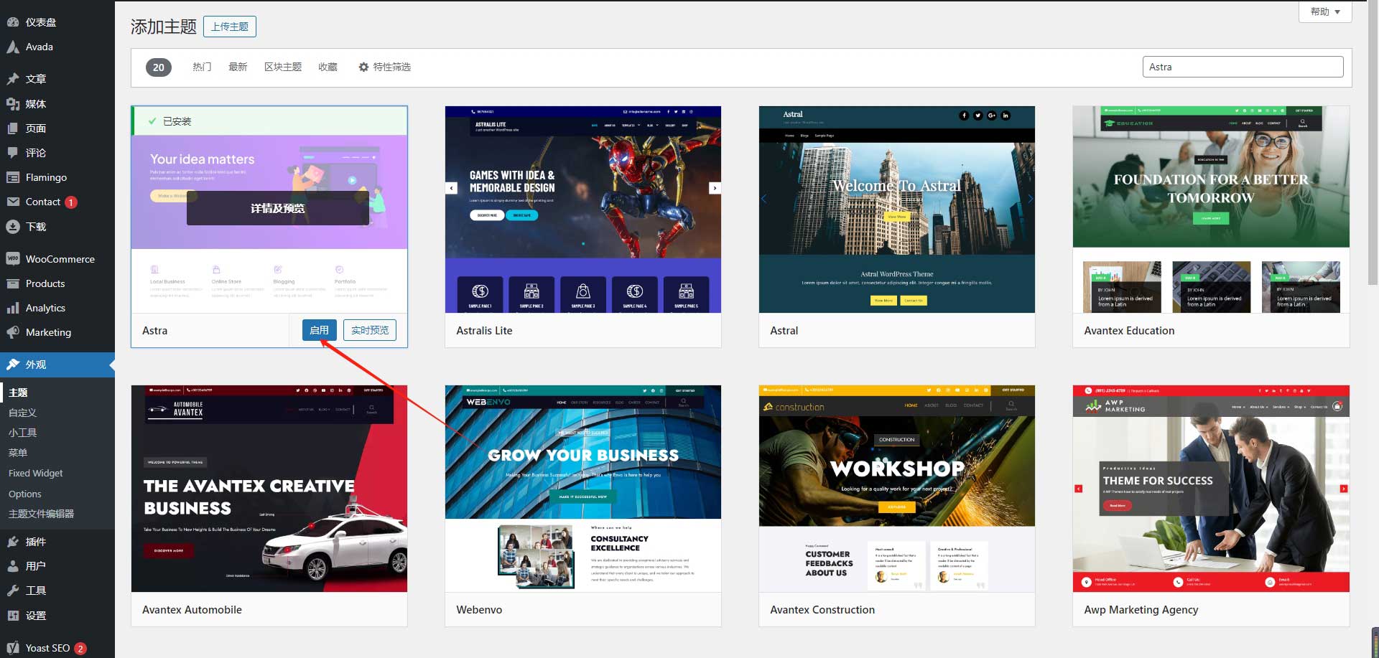Switch to the 区块主题 tab
Viewport: 1379px width, 658px height.
point(283,67)
